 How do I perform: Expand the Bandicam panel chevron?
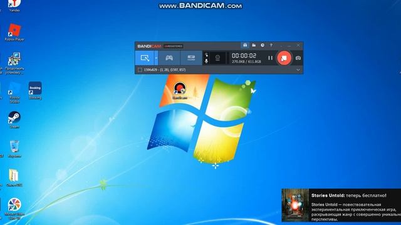click(x=298, y=69)
